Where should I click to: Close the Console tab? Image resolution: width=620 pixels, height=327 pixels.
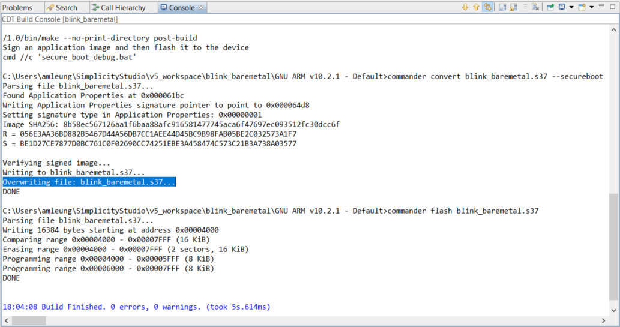click(x=201, y=8)
